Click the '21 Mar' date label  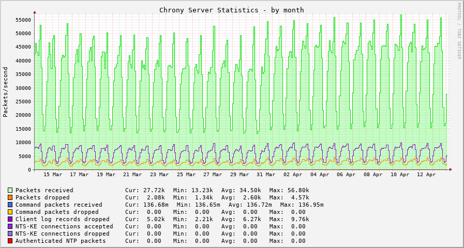pos(132,175)
